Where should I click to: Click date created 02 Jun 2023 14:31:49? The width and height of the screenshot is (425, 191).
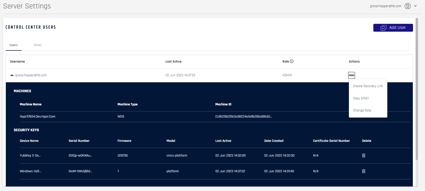point(279,171)
